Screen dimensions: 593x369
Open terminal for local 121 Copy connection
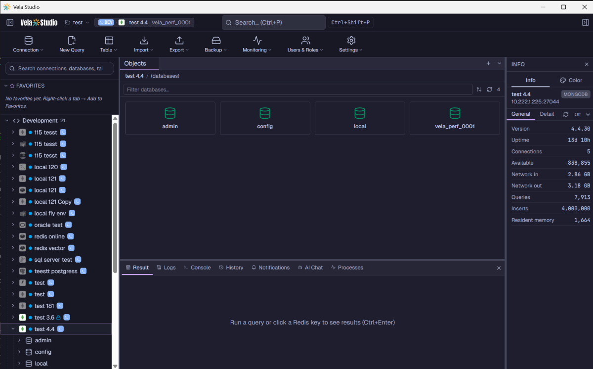coord(77,202)
